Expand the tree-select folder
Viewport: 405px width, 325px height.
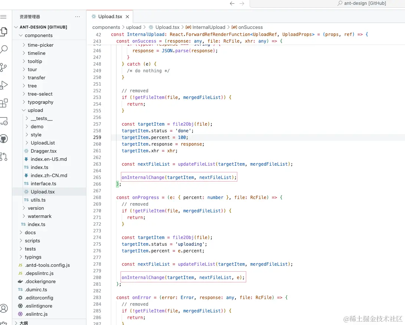[x=49, y=94]
